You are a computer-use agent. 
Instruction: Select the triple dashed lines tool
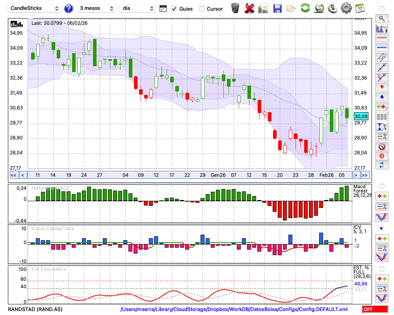(x=382, y=117)
